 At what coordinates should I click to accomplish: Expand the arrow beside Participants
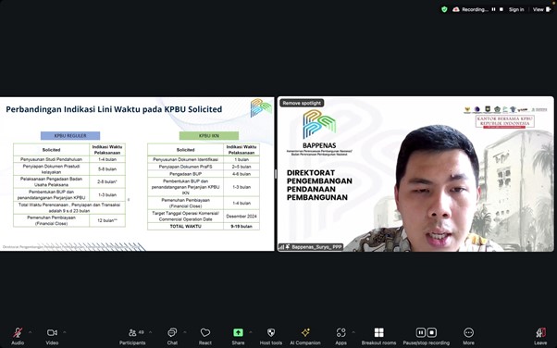(150, 332)
